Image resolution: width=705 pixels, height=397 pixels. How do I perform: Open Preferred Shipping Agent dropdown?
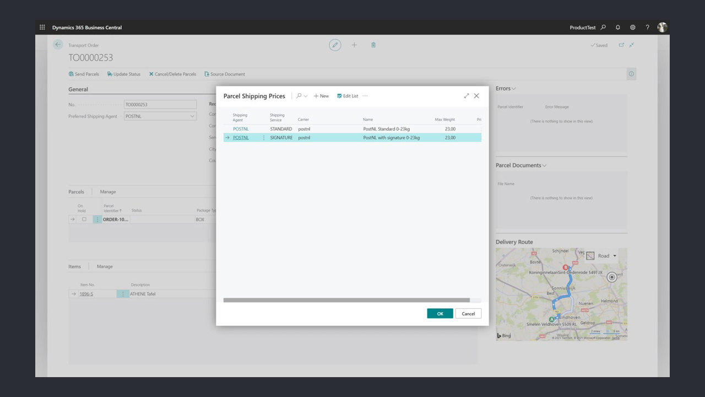pos(192,116)
